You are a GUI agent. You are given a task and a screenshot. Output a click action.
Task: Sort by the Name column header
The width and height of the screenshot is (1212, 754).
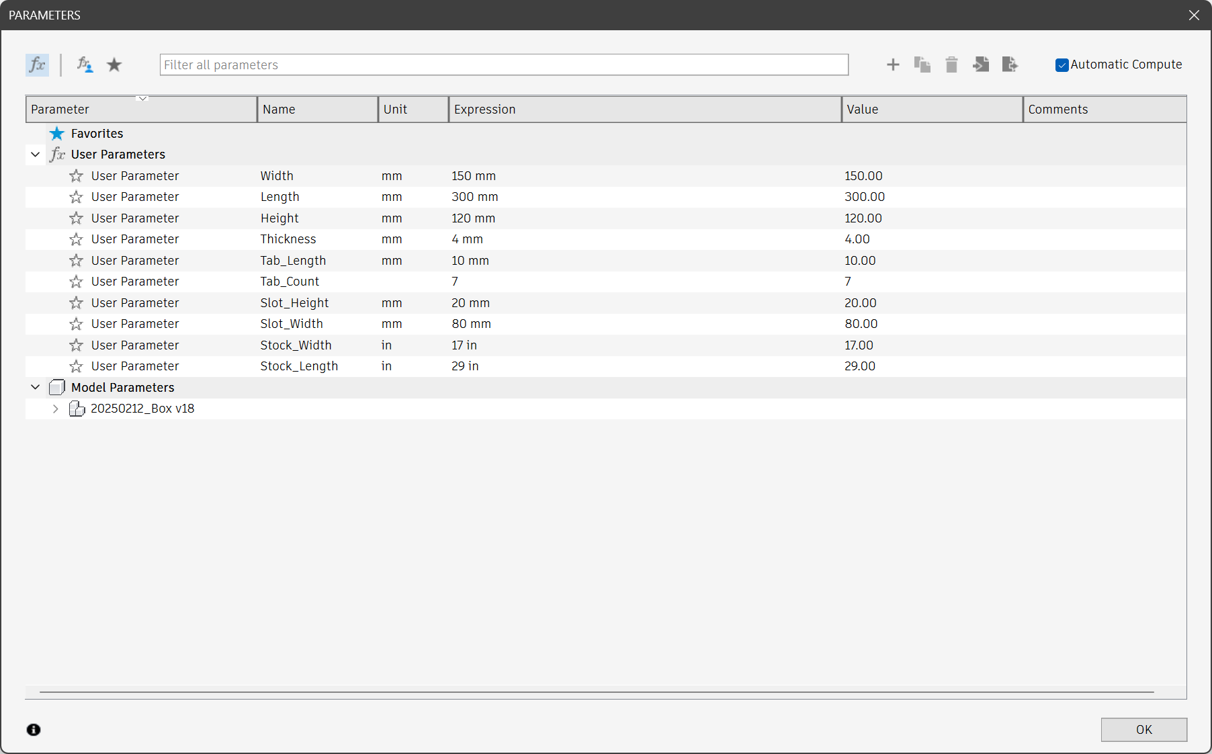(x=317, y=110)
